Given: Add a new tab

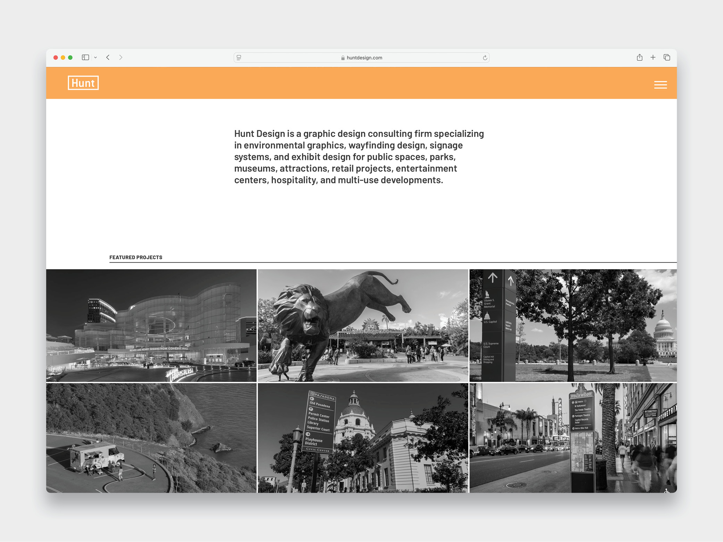Looking at the screenshot, I should point(653,57).
